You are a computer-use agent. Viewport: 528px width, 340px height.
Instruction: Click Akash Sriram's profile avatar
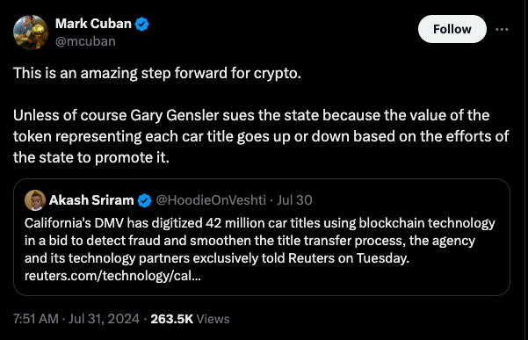point(35,200)
